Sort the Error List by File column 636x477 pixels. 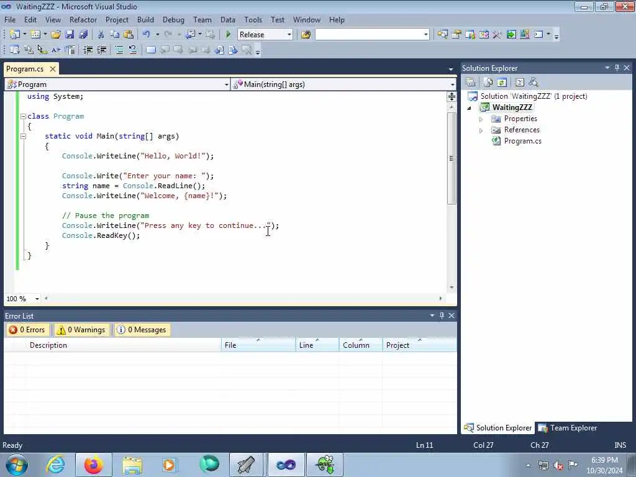click(258, 345)
